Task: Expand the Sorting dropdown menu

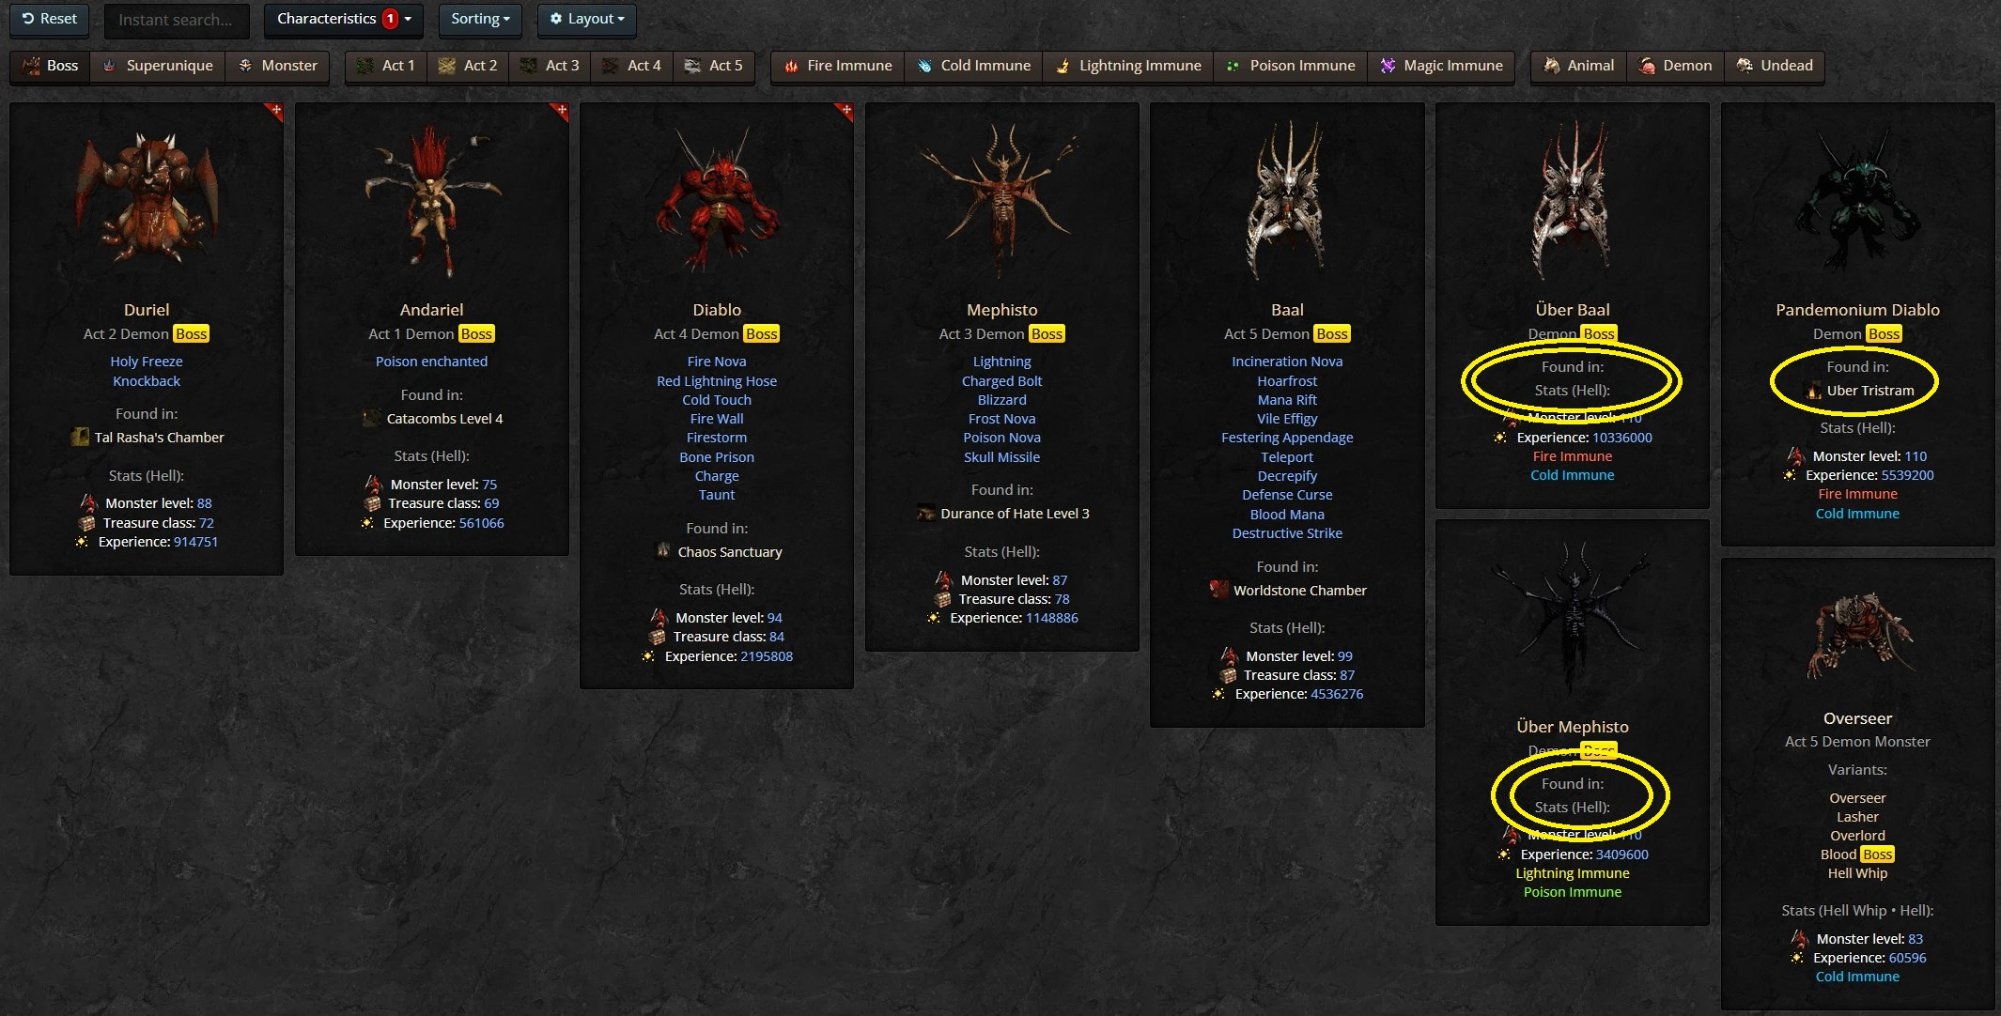Action: point(480,19)
